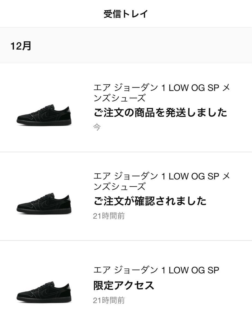Open the ご注文の商品を発送しました message
Viewport: 252px width, 327px height.
tap(160, 112)
